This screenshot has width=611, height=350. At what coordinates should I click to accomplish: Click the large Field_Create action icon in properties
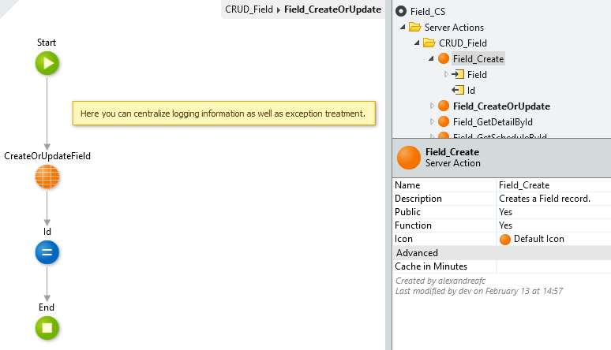(409, 158)
